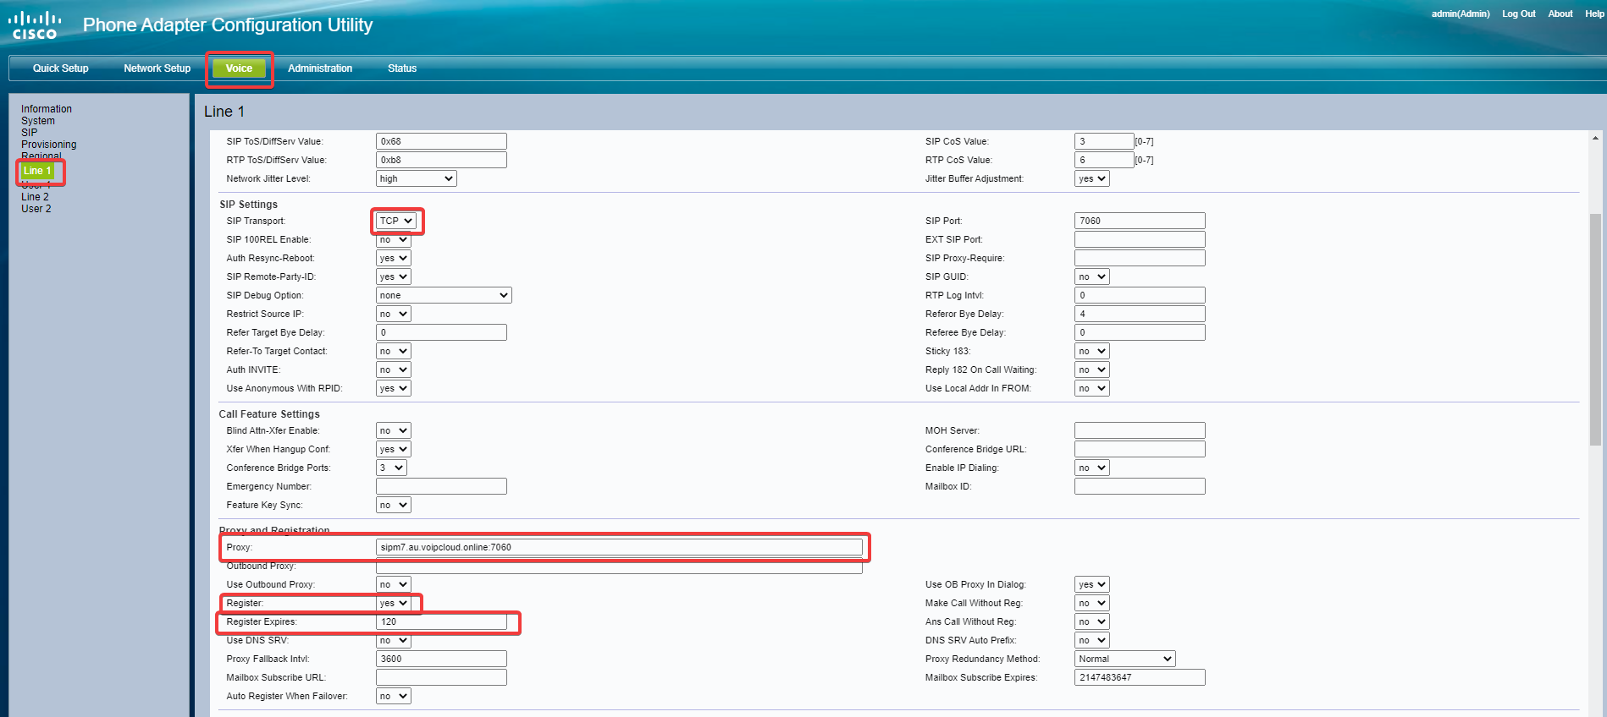The width and height of the screenshot is (1607, 717).
Task: Select the Voice tab
Action: click(x=239, y=68)
